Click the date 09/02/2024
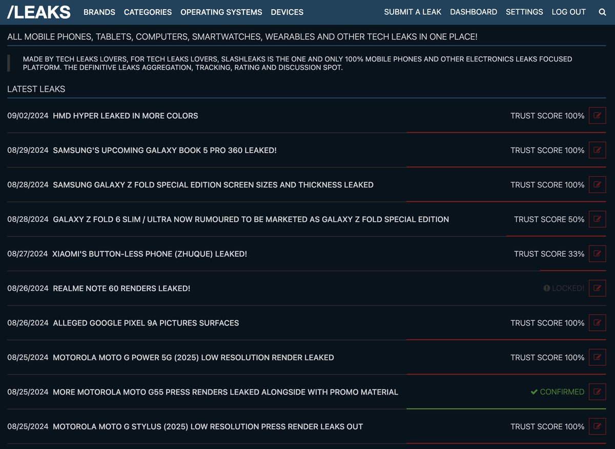This screenshot has width=615, height=449. pos(28,116)
